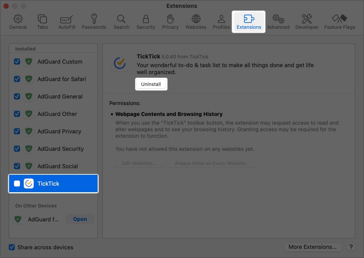
Task: Open the Advanced settings pane
Action: 278,22
